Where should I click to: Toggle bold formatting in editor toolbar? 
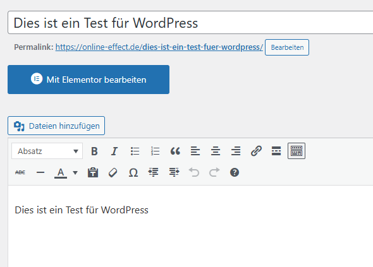[x=94, y=151]
